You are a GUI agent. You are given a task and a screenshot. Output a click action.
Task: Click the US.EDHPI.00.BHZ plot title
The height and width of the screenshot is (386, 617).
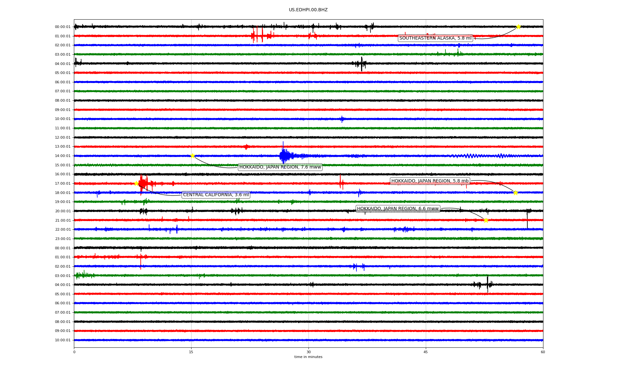coord(308,10)
